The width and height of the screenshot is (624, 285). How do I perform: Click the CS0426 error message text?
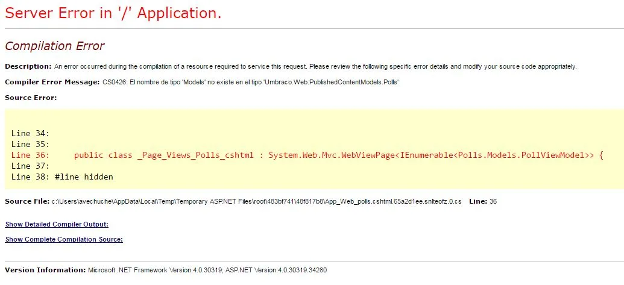251,83
